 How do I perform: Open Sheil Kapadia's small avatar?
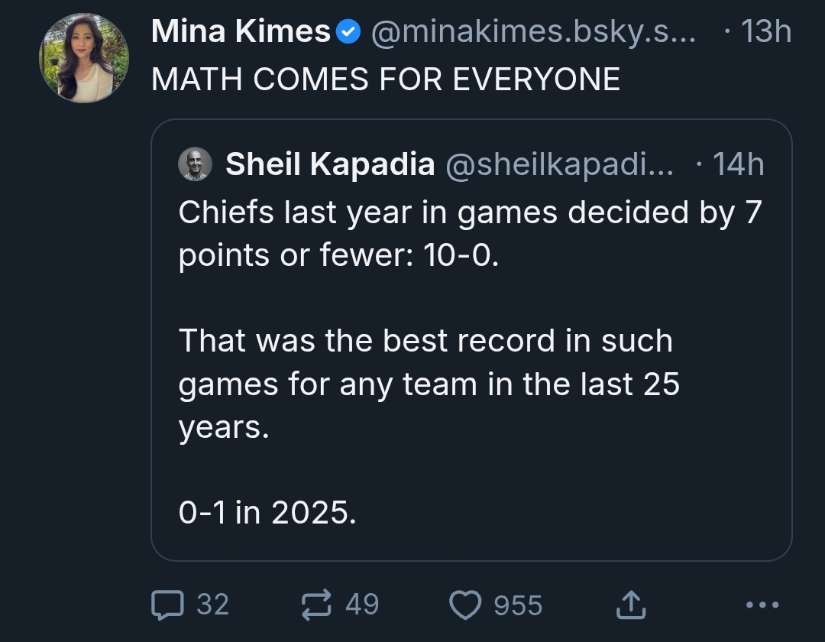coord(196,164)
